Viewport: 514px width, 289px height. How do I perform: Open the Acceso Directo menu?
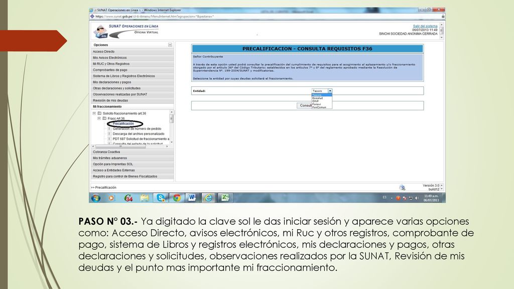(133, 52)
